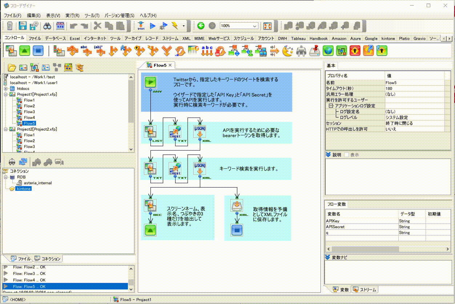Select the abc branch component in palette
455x304 pixels.
86,50
